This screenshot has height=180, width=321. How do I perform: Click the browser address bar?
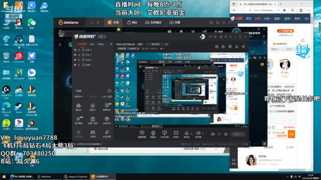264,10
